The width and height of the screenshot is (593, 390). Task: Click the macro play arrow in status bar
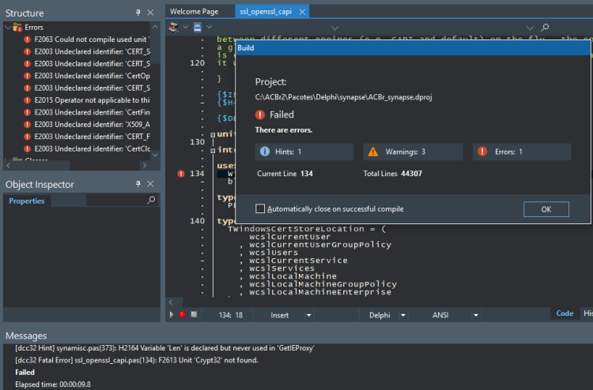172,314
